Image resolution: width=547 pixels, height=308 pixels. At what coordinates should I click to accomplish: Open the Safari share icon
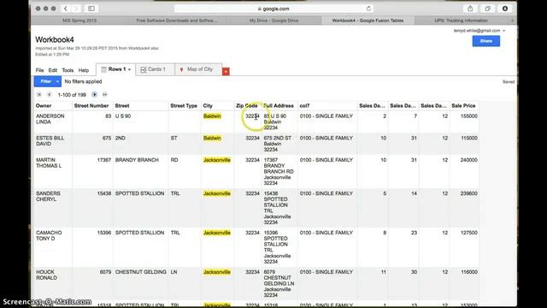(x=470, y=9)
